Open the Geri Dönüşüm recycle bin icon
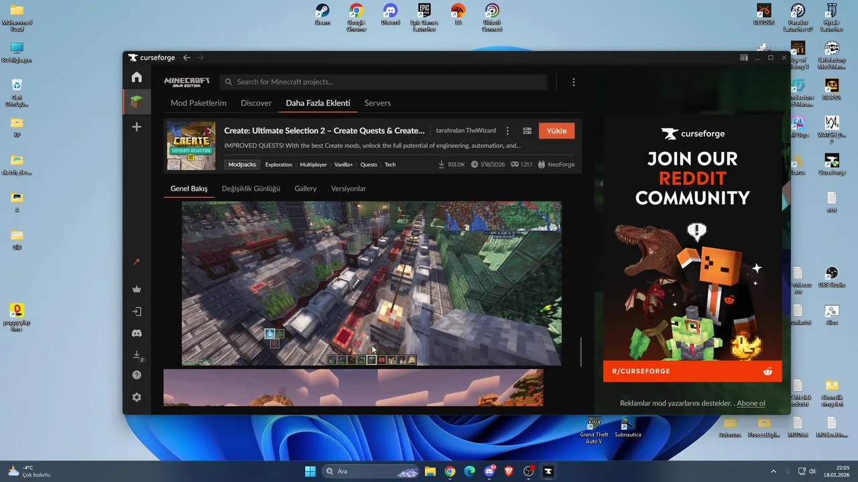858x482 pixels. tap(17, 92)
